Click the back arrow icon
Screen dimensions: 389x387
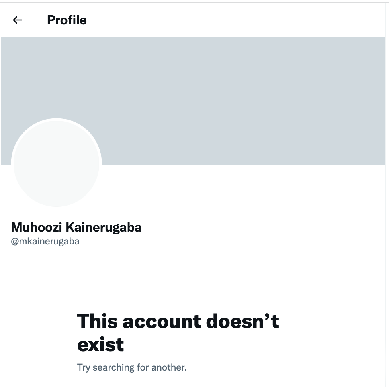(17, 20)
